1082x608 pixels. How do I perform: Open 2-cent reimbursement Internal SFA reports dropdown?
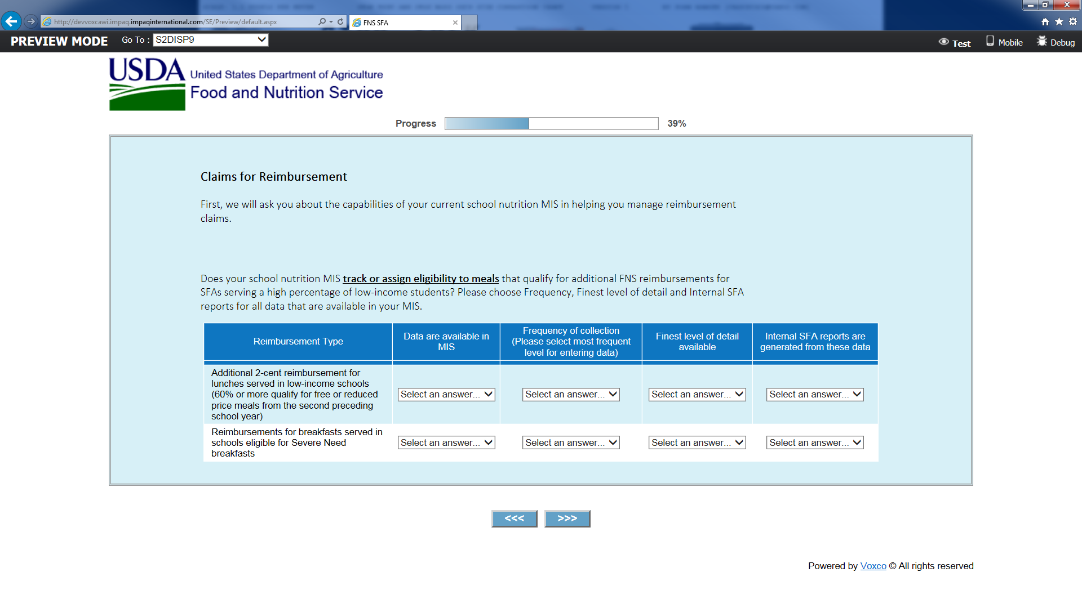[x=814, y=395]
